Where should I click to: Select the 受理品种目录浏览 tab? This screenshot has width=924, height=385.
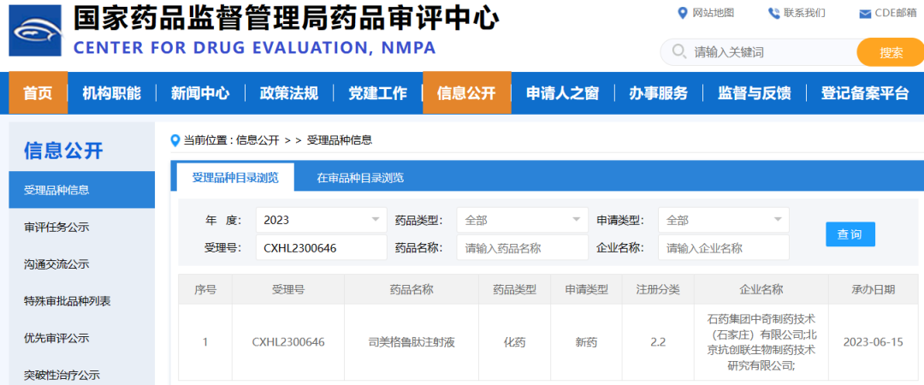(235, 177)
